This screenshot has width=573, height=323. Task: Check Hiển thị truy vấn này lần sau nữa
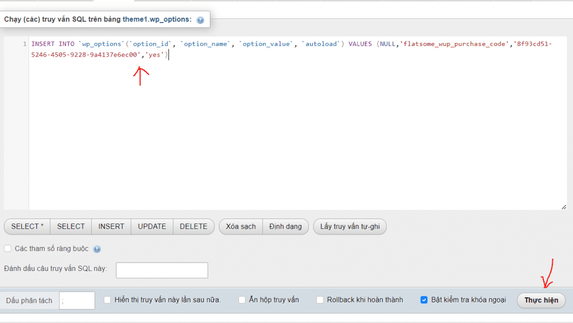coord(107,300)
